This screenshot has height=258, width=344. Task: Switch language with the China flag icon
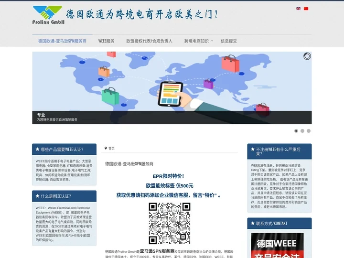[306, 9]
